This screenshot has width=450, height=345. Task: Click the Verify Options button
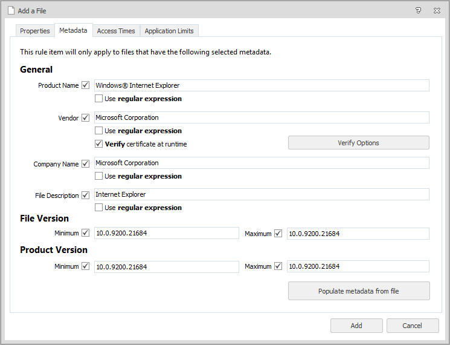(358, 143)
